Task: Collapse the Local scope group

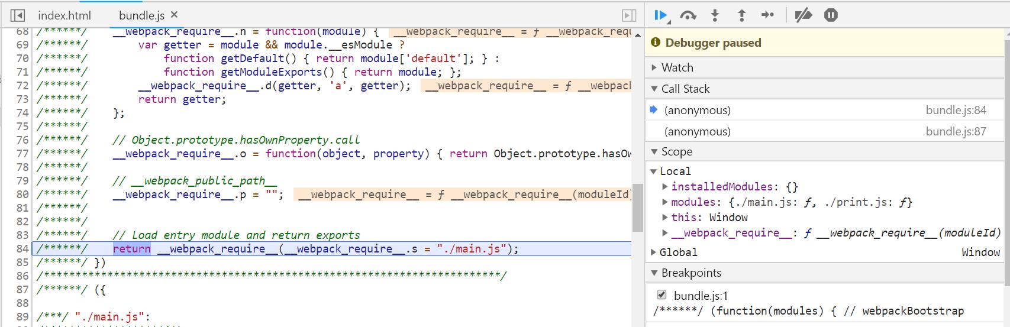Action: tap(653, 171)
